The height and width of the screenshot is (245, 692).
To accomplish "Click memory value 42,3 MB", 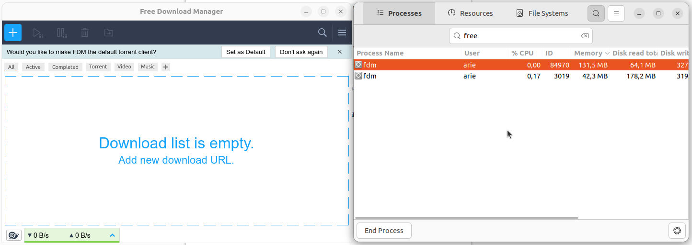I will click(595, 76).
